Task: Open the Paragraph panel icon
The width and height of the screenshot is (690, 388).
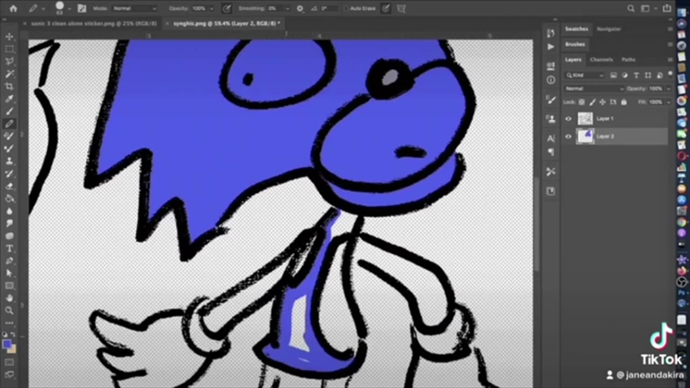Action: tap(550, 153)
